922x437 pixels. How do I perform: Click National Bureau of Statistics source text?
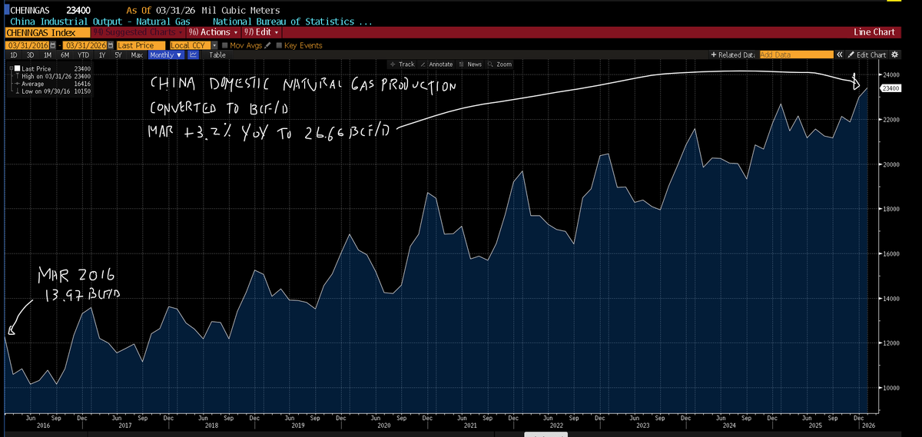[x=291, y=22]
